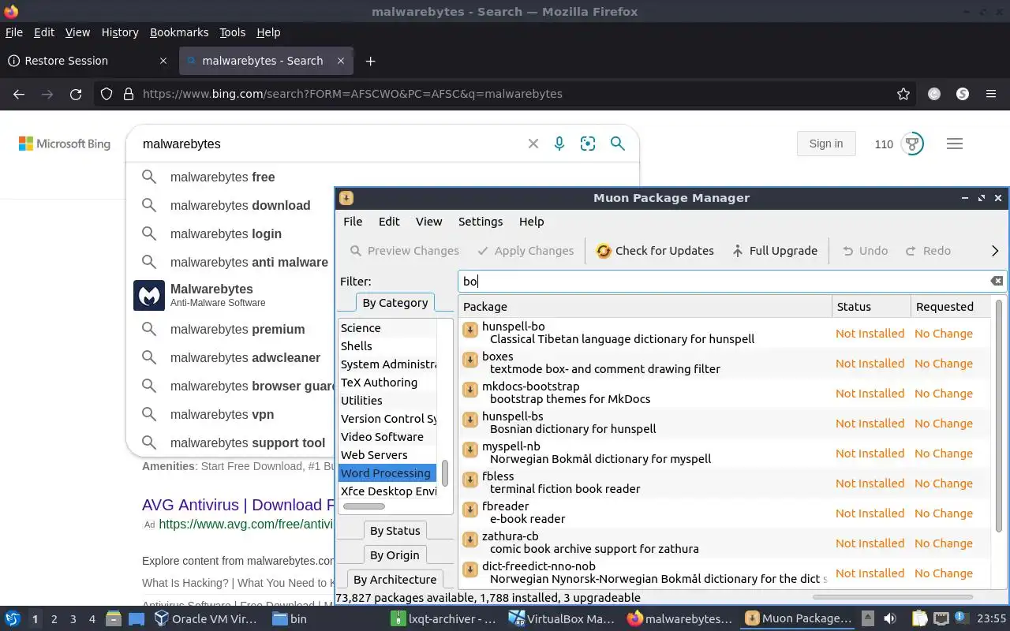The height and width of the screenshot is (631, 1010).
Task: Click the fbreader package icon
Action: click(x=470, y=509)
